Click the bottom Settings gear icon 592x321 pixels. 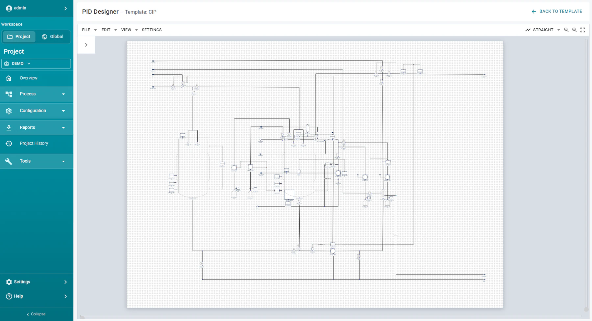click(x=9, y=282)
